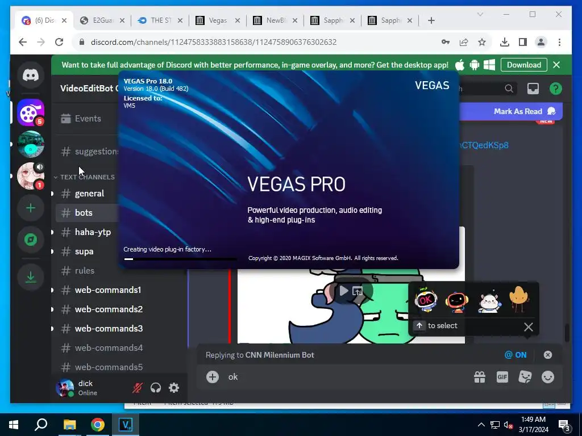Open the web-commands4 channel

tap(119, 348)
